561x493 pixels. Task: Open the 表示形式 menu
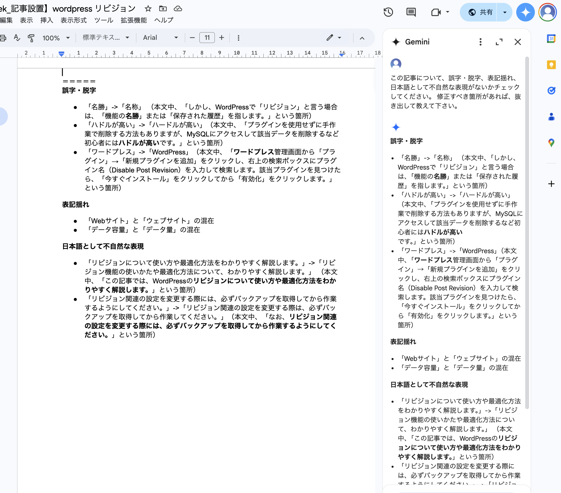coord(74,20)
